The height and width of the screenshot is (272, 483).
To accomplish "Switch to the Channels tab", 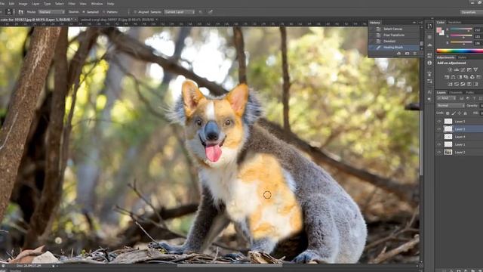I will (x=456, y=92).
